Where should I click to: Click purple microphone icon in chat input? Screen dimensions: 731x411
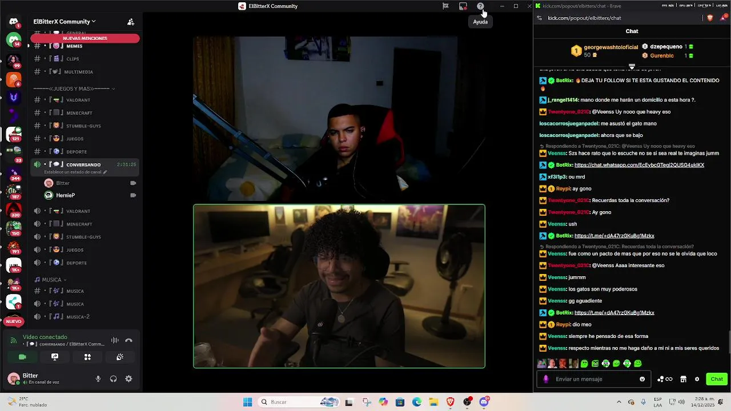coord(546,379)
